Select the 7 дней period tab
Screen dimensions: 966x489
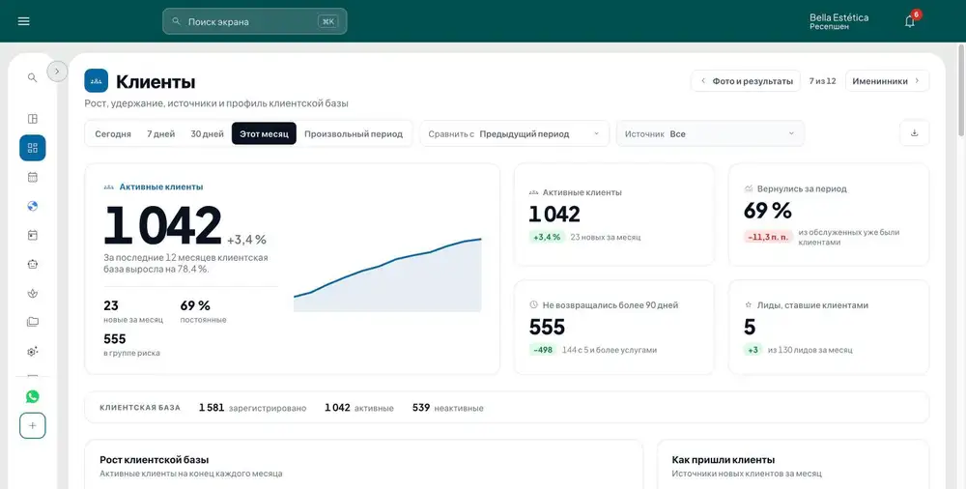click(160, 133)
